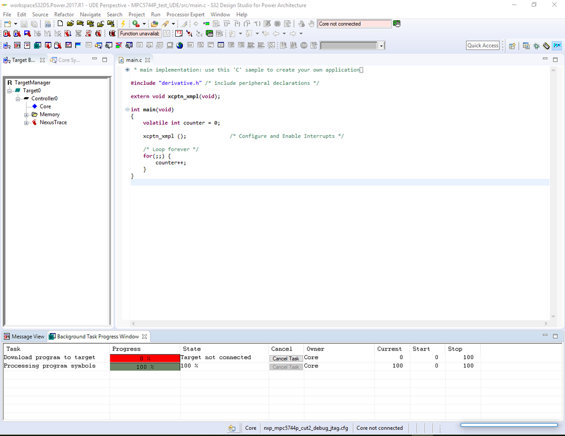Cancel the Download program to target task
Viewport: 565px width, 436px height.
286,359
